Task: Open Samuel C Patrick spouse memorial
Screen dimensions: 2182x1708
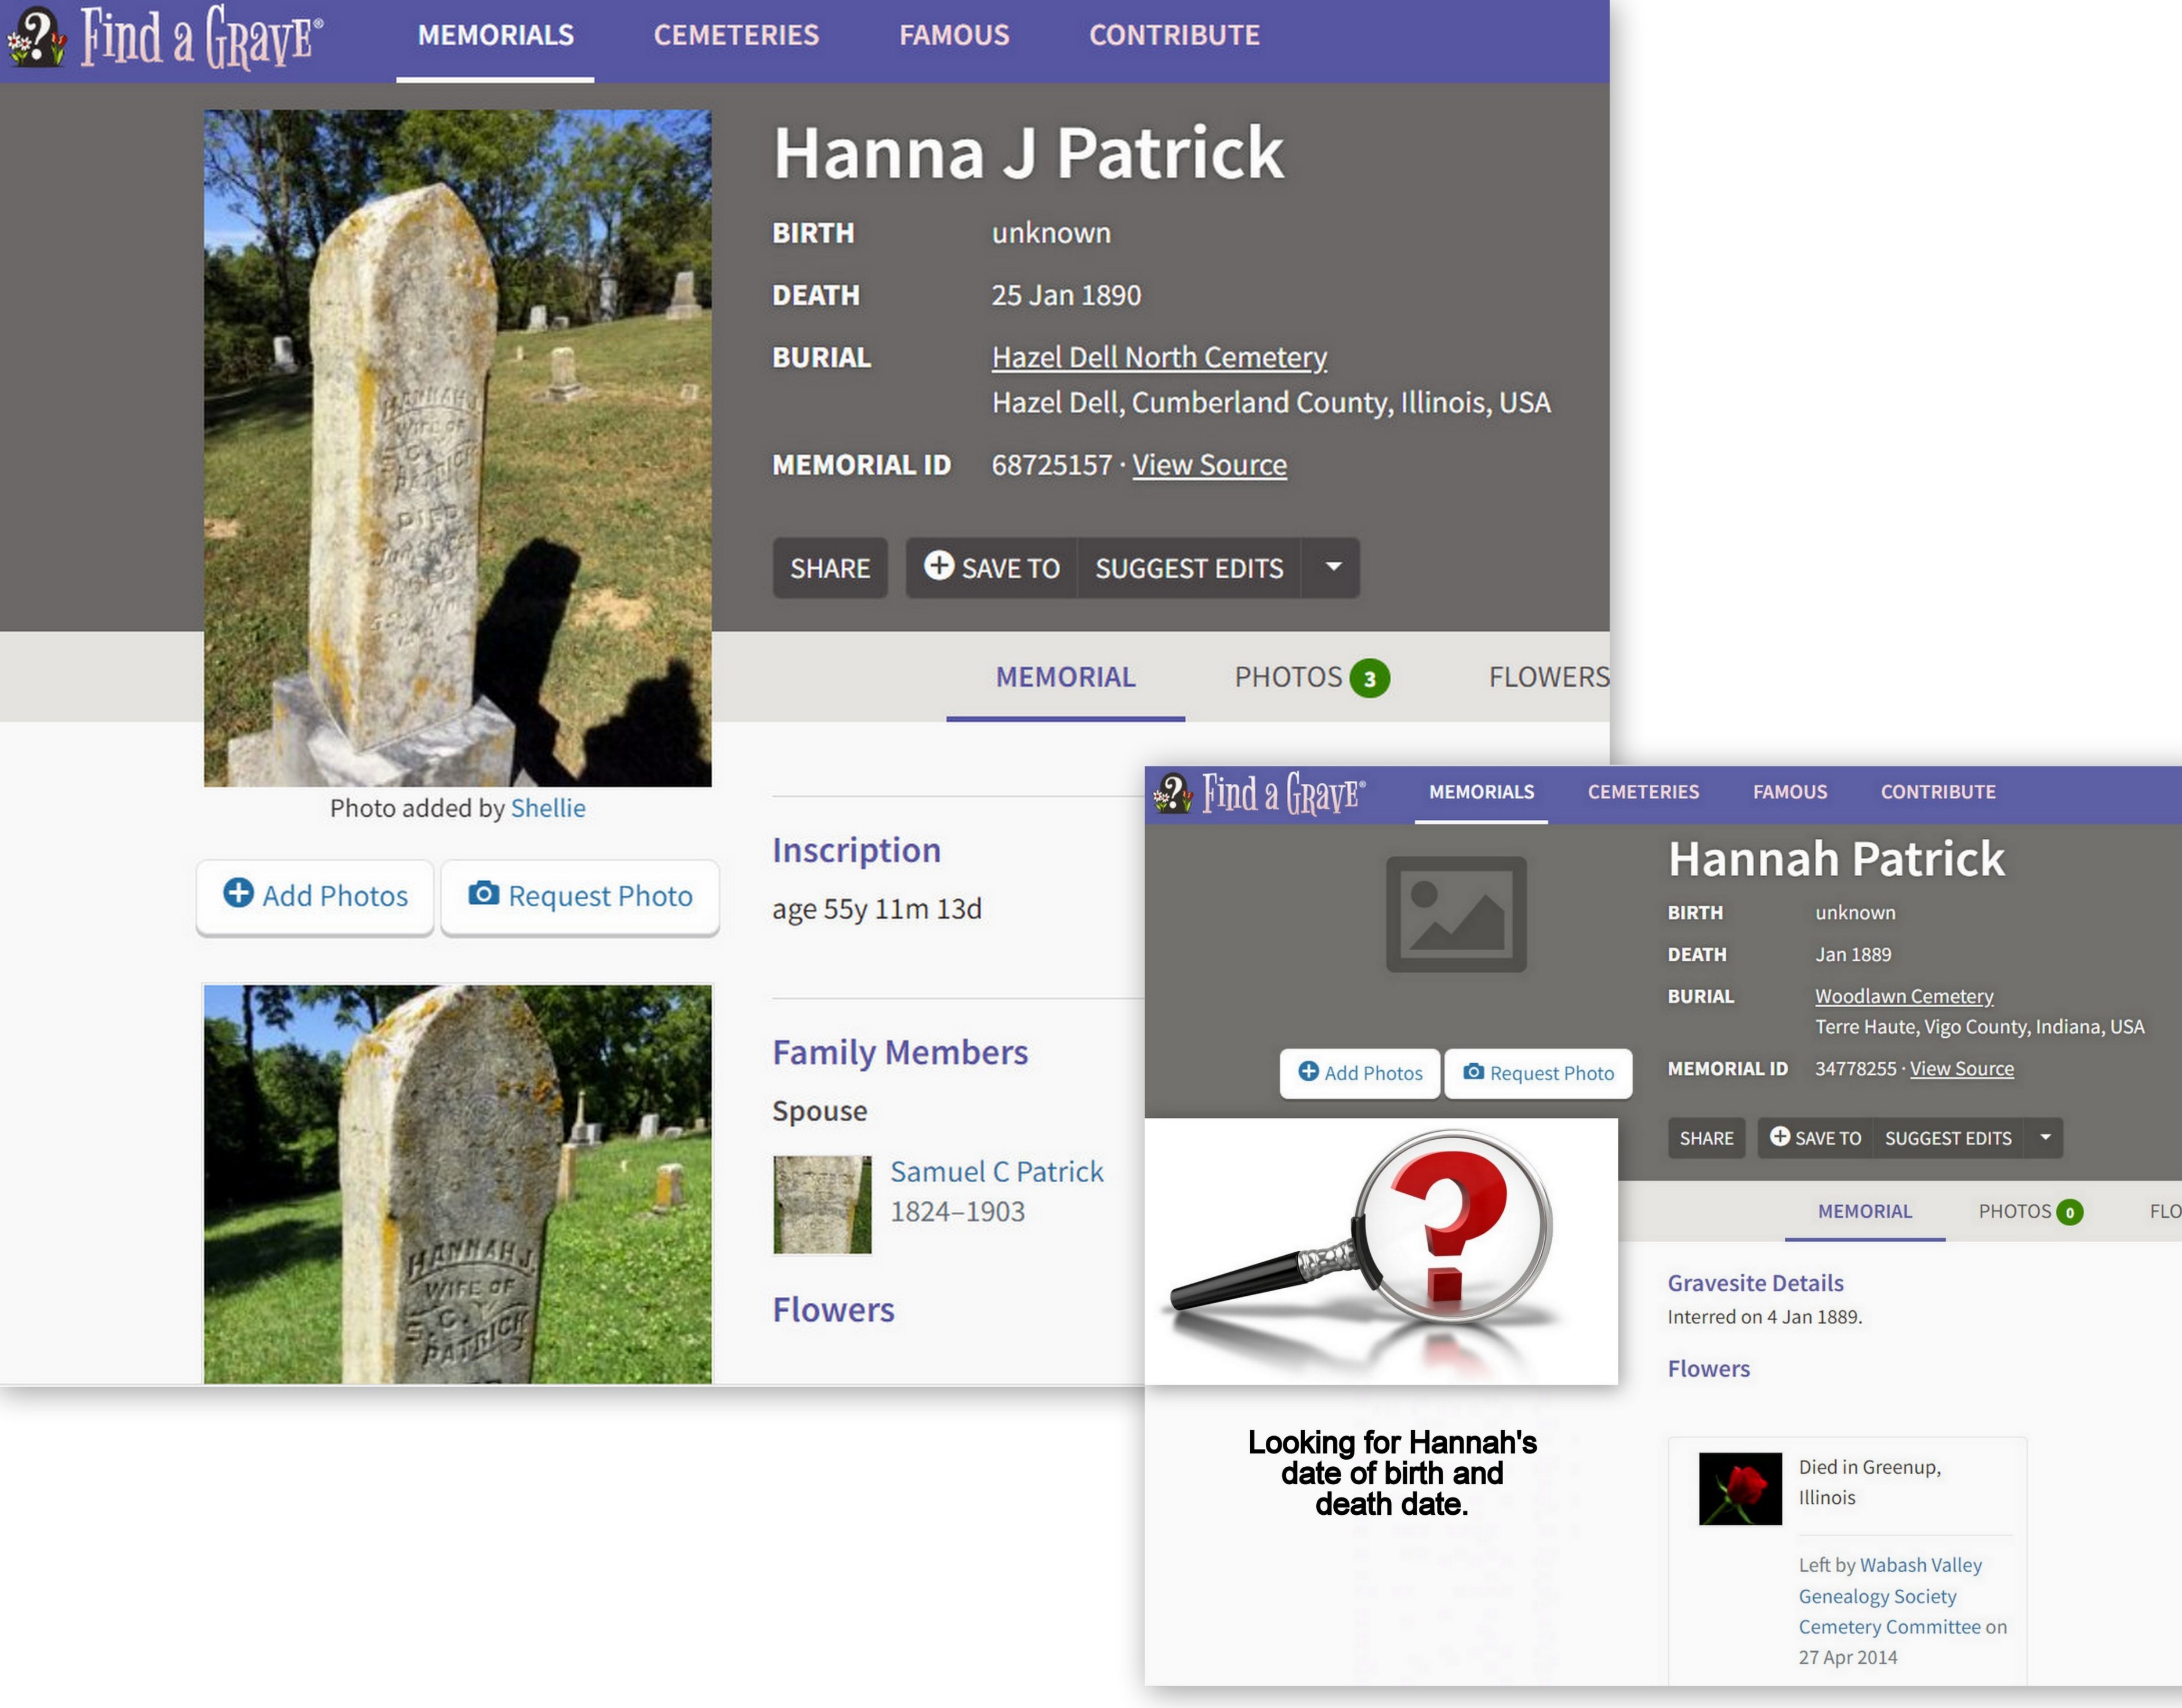Action: [x=996, y=1171]
